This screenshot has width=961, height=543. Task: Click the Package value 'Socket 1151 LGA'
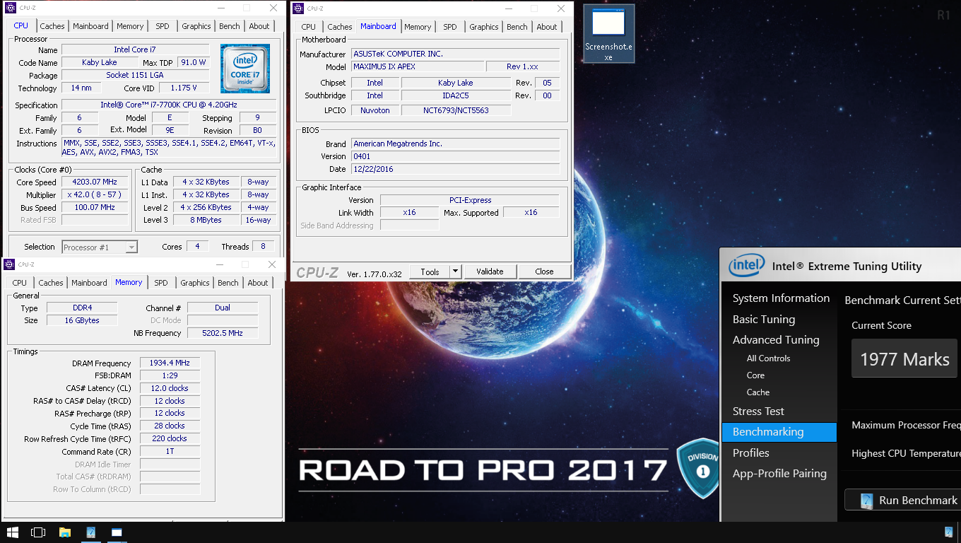coord(136,76)
